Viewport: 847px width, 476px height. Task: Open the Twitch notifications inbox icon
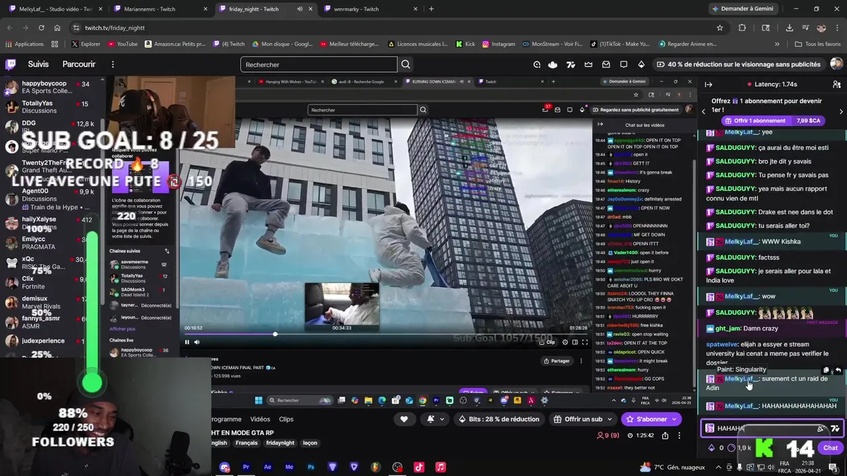tap(605, 64)
